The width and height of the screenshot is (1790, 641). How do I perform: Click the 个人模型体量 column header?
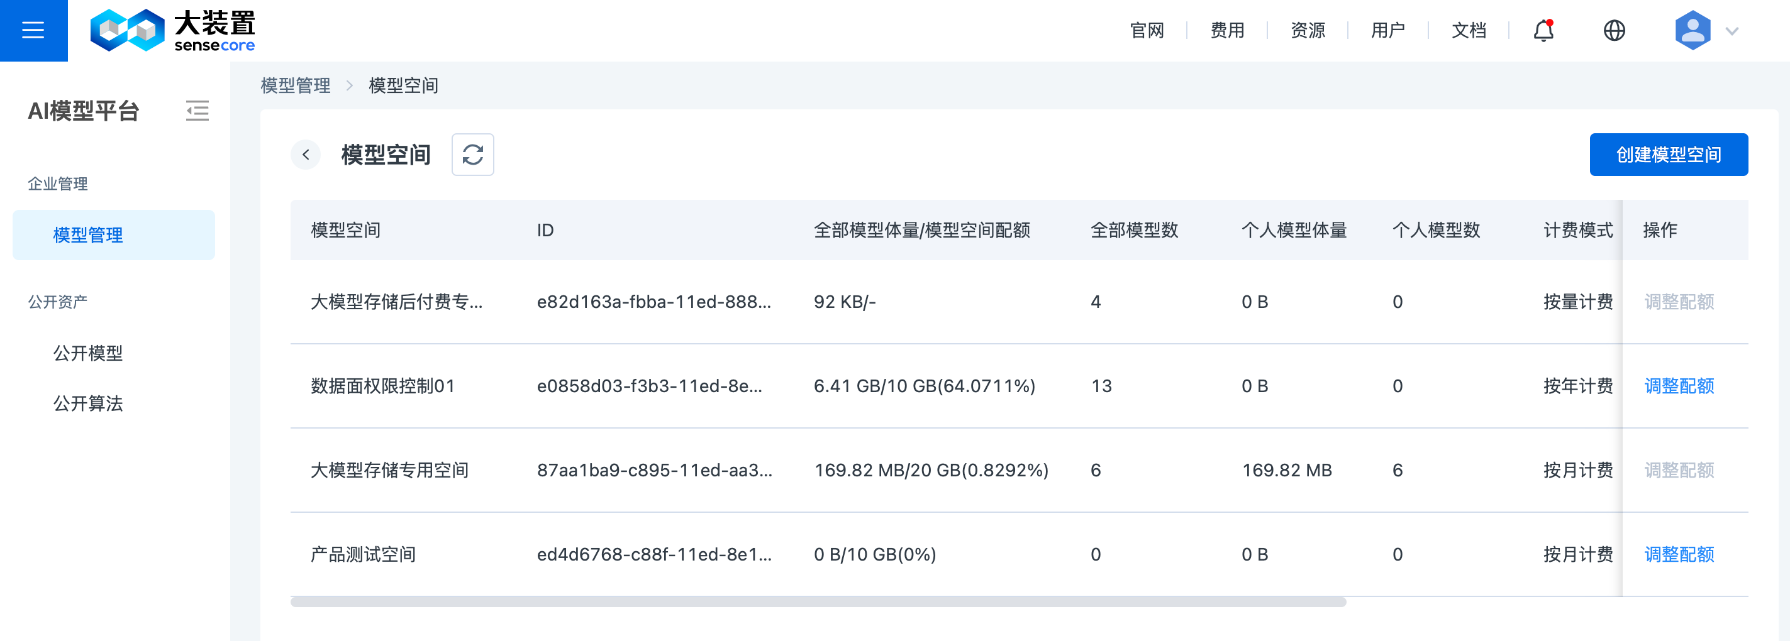point(1294,230)
